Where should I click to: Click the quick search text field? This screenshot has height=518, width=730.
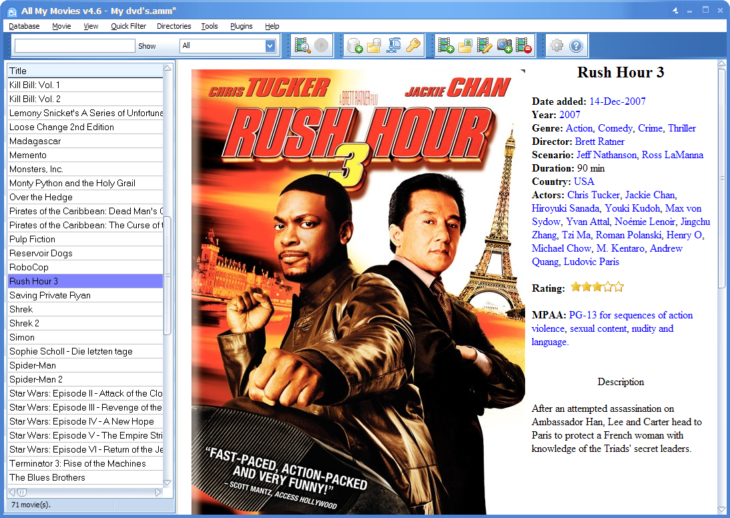coord(75,45)
